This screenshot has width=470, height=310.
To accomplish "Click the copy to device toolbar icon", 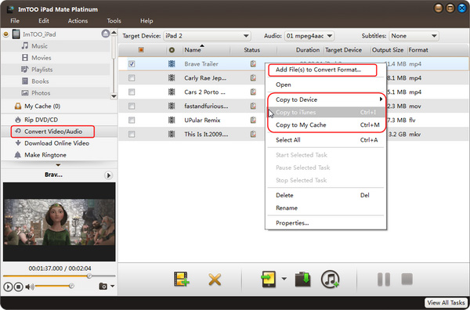I will click(268, 279).
